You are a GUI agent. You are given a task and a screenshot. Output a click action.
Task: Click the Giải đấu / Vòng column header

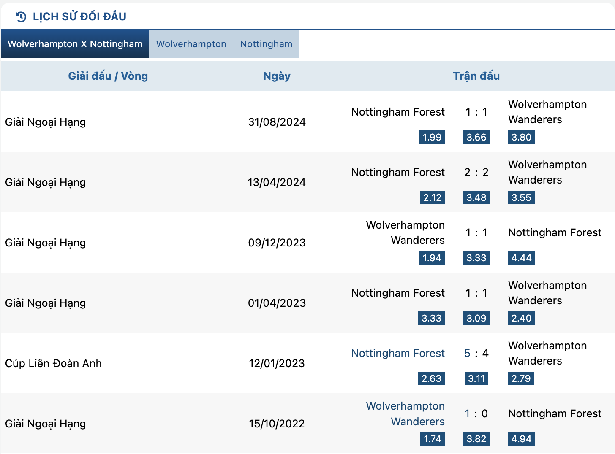[x=108, y=76]
